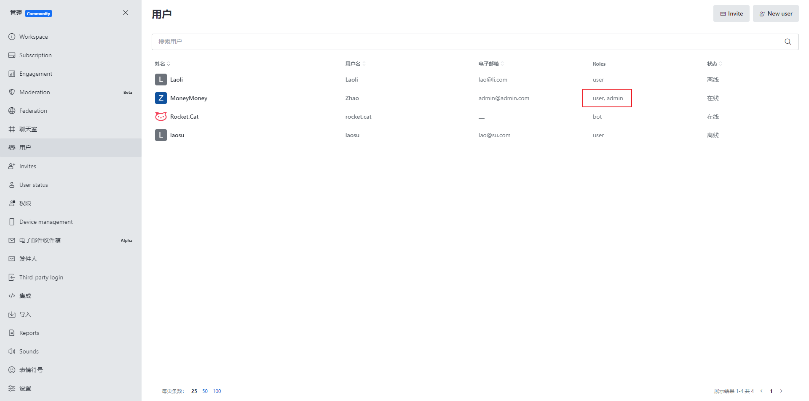Screen dimensions: 809x401
Task: Go to next results page arrow
Action: coord(781,391)
